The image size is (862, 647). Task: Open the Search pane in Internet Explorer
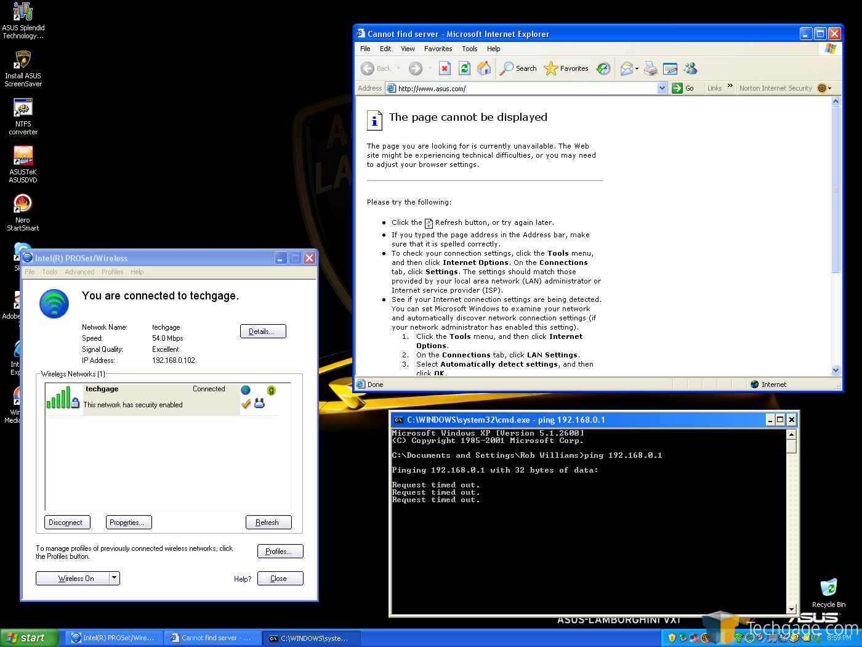(x=518, y=68)
